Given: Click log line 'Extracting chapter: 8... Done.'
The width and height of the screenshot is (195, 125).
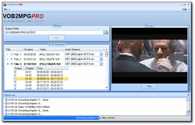Looking at the screenshot, I should (x=34, y=110).
